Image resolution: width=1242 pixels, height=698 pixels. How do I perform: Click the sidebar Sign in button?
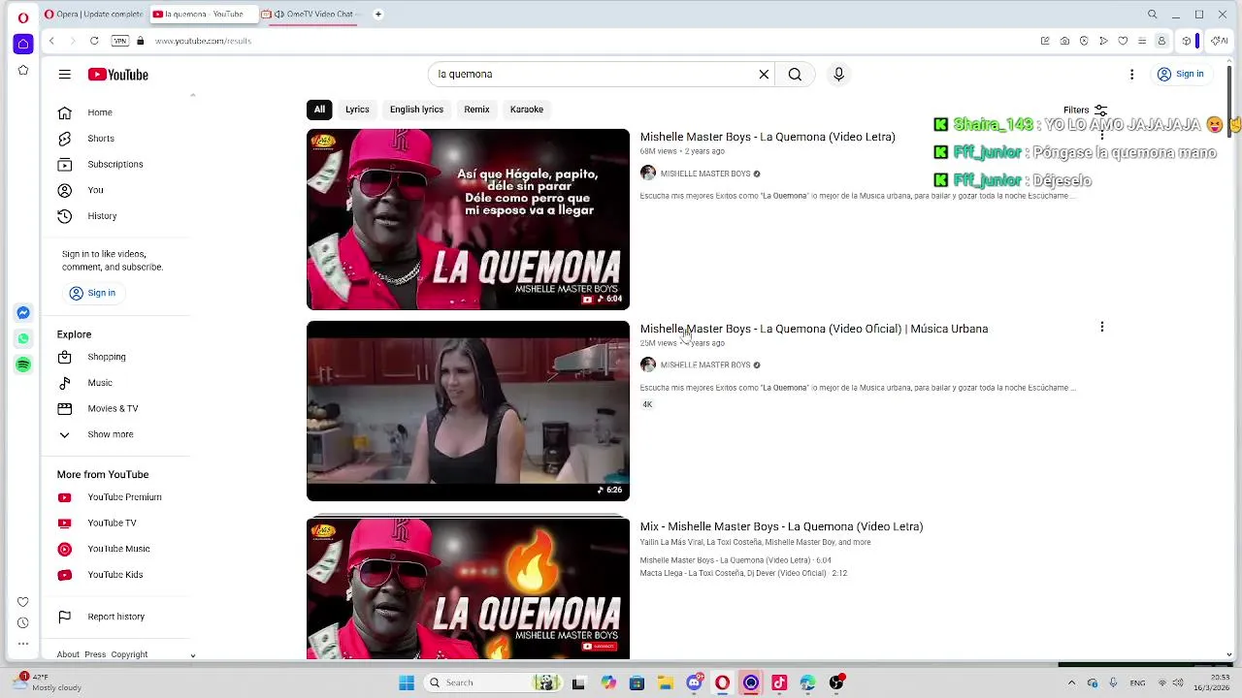92,293
